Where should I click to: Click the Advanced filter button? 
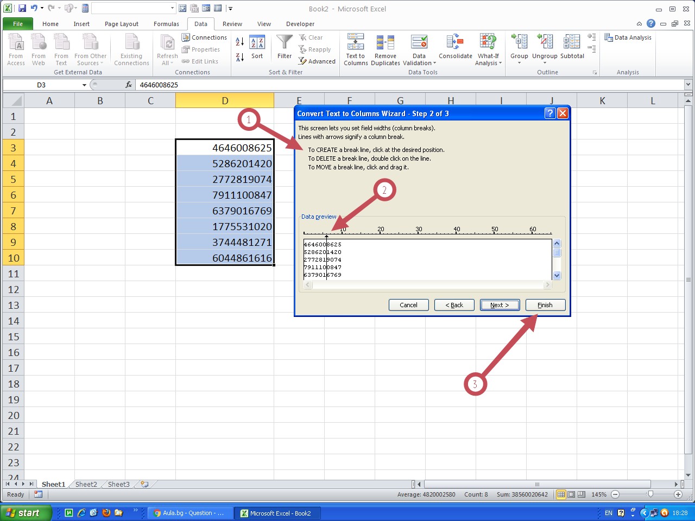tap(317, 61)
